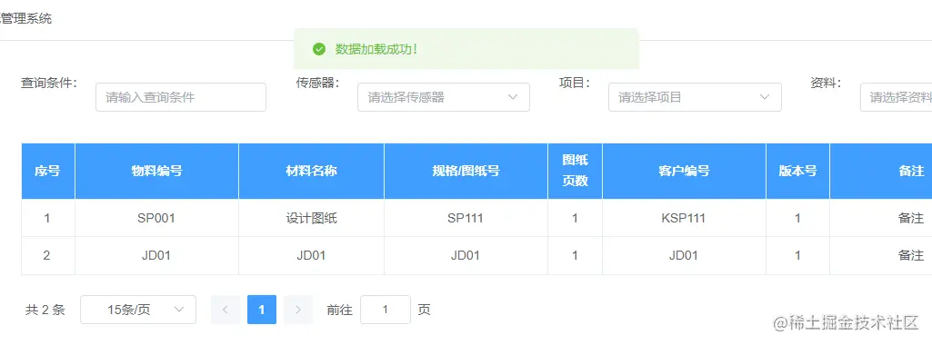Image resolution: width=932 pixels, height=345 pixels.
Task: Go to next page arrow
Action: point(298,310)
